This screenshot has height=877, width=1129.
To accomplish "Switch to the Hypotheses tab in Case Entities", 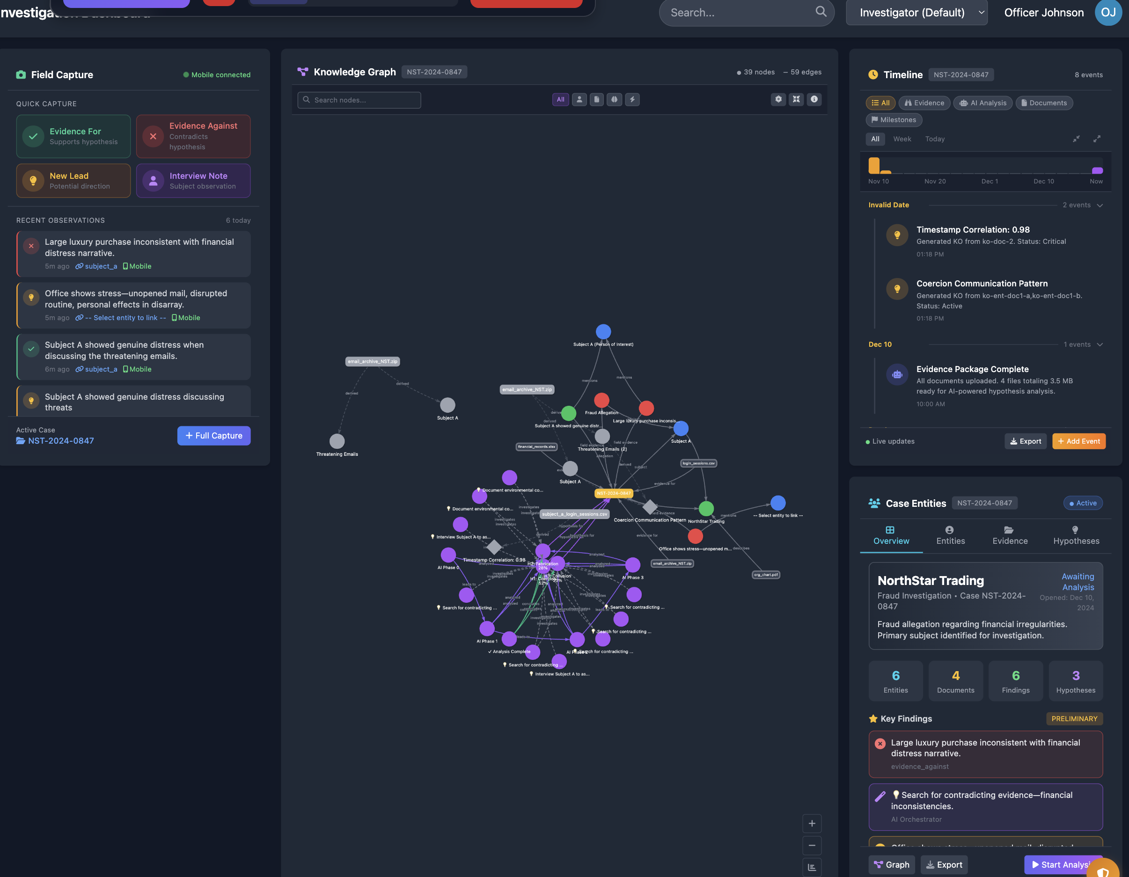I will point(1076,535).
